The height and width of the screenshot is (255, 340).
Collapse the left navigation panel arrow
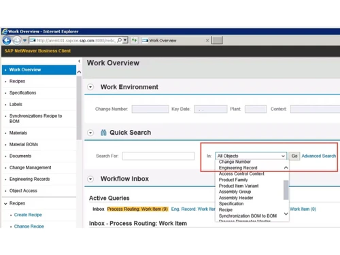tap(79, 61)
